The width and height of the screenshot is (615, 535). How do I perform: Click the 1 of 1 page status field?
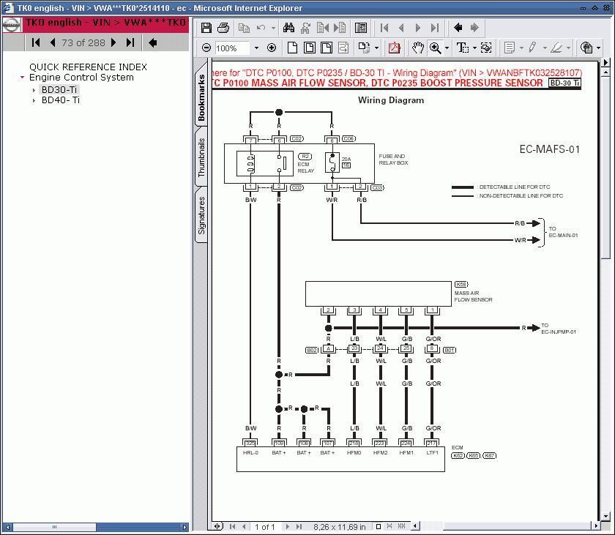pos(265,527)
